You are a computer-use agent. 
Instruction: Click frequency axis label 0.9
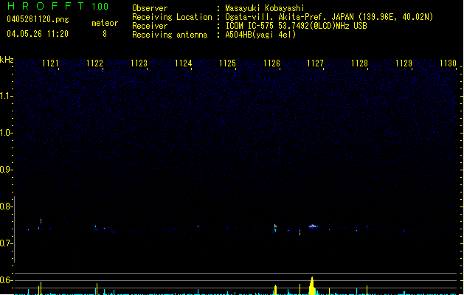tap(5, 170)
